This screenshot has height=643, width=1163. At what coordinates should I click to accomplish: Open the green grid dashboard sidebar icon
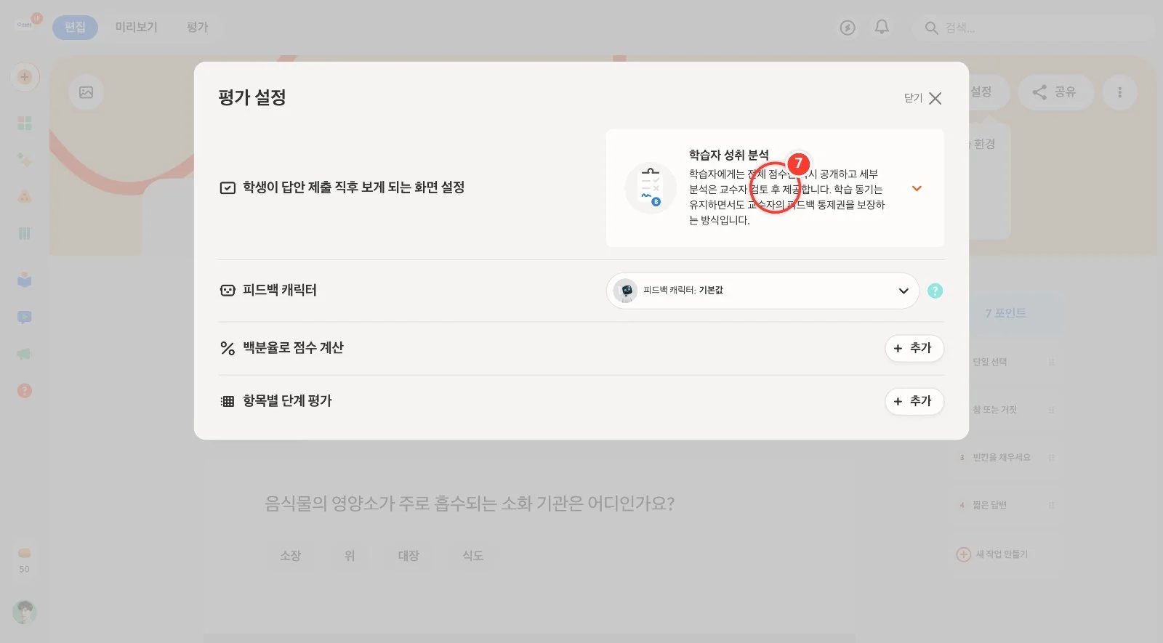[25, 123]
